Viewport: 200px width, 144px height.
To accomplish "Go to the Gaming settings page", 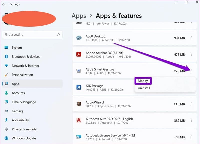I will (32, 111).
